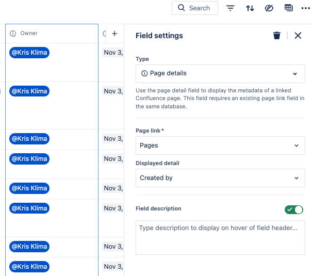Screen dimensions: 312x276
Task: Open Displayed detail dropdown showing Created by
Action: point(220,178)
